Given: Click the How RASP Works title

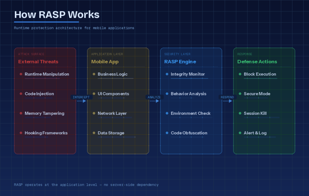Looking at the screenshot, I should (x=57, y=15).
